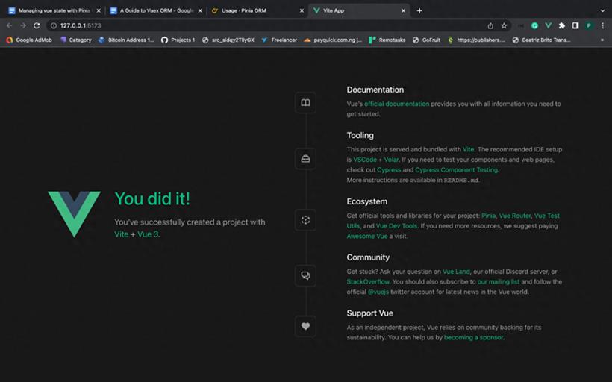
Task: Open the official documentation link
Action: pos(396,104)
